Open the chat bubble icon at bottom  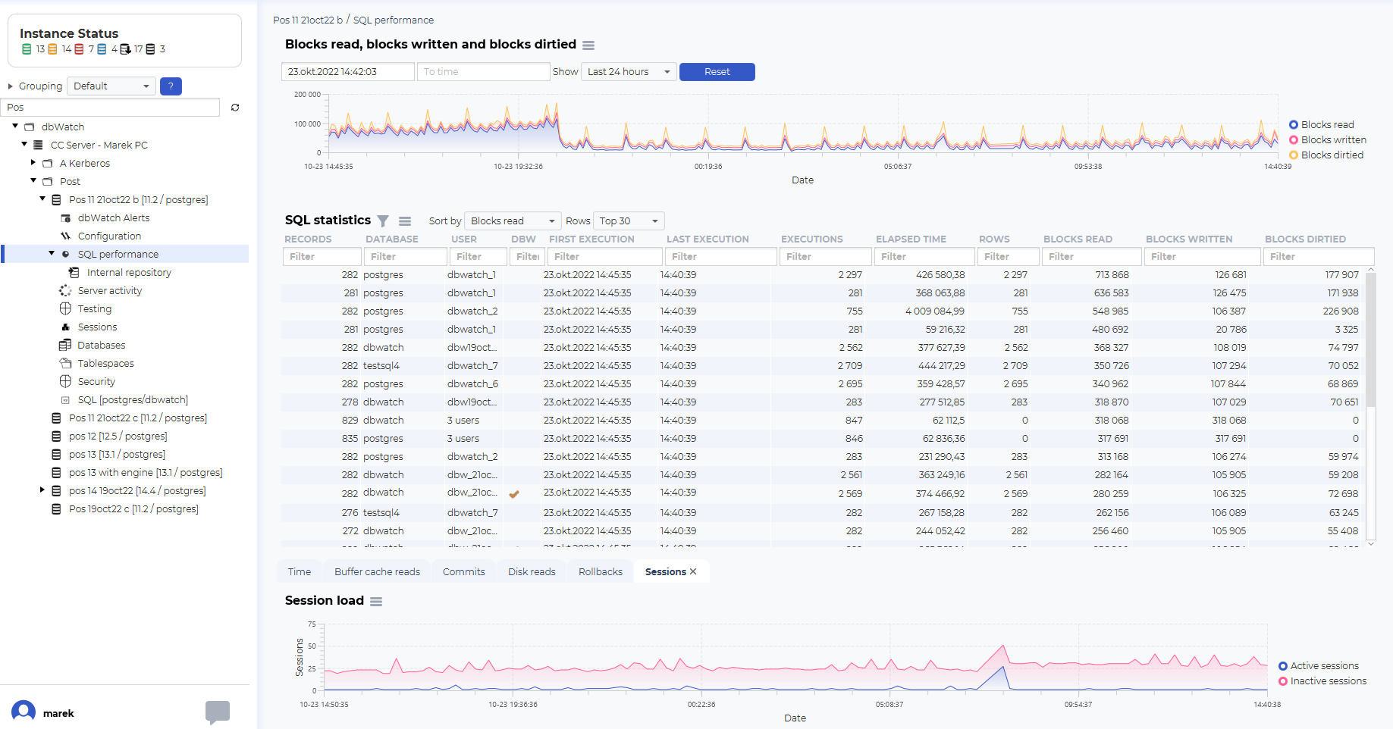[218, 712]
